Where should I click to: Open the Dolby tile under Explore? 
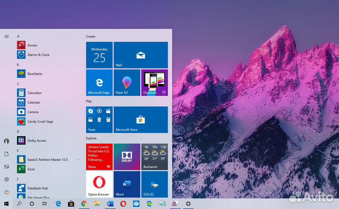tap(127, 156)
